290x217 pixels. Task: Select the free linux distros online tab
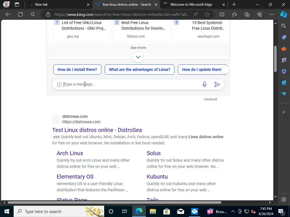click(x=127, y=5)
